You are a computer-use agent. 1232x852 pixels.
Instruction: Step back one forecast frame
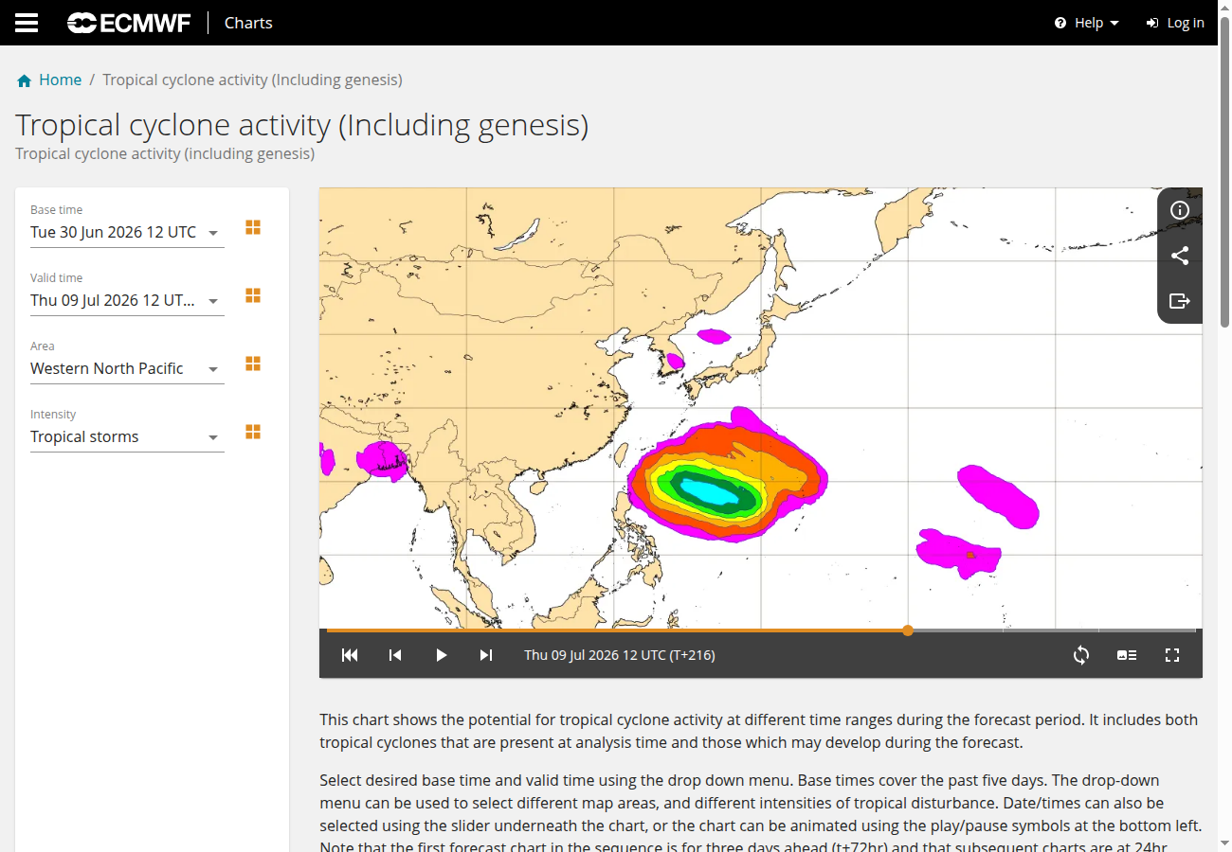[x=395, y=655]
